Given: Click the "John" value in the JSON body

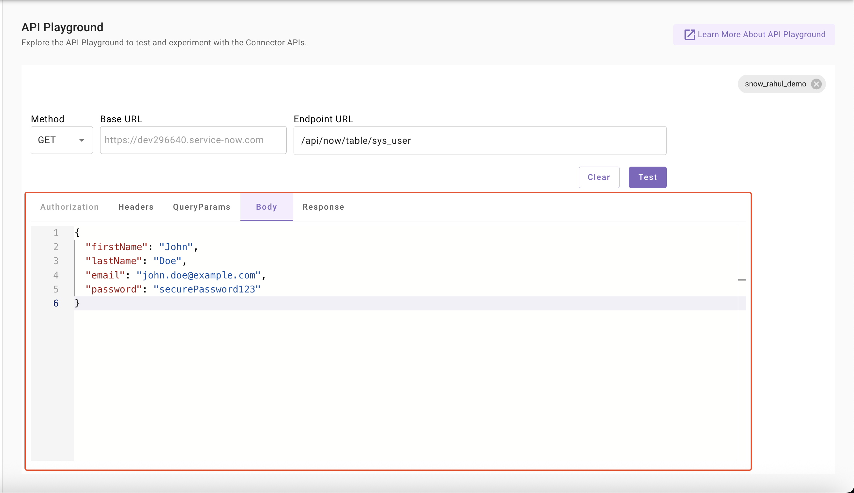Looking at the screenshot, I should 176,247.
